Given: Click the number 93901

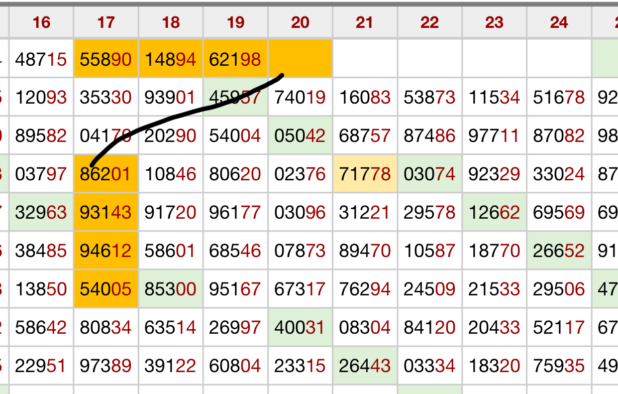Looking at the screenshot, I should tap(171, 97).
